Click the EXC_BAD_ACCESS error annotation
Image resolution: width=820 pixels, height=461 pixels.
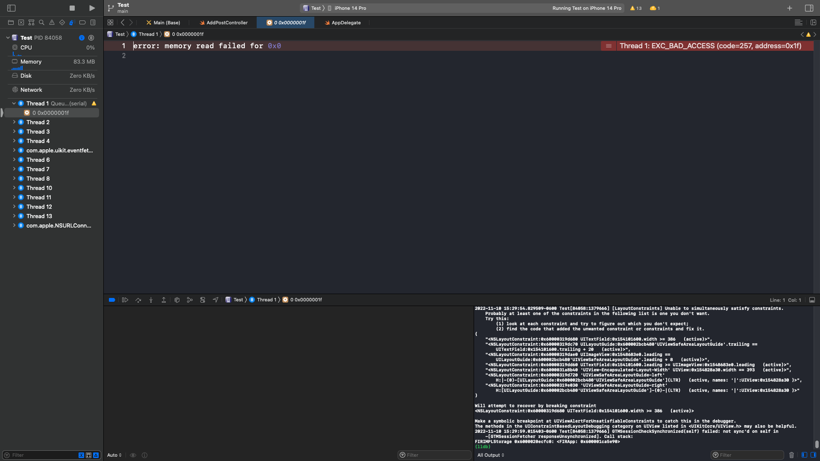pyautogui.click(x=710, y=46)
